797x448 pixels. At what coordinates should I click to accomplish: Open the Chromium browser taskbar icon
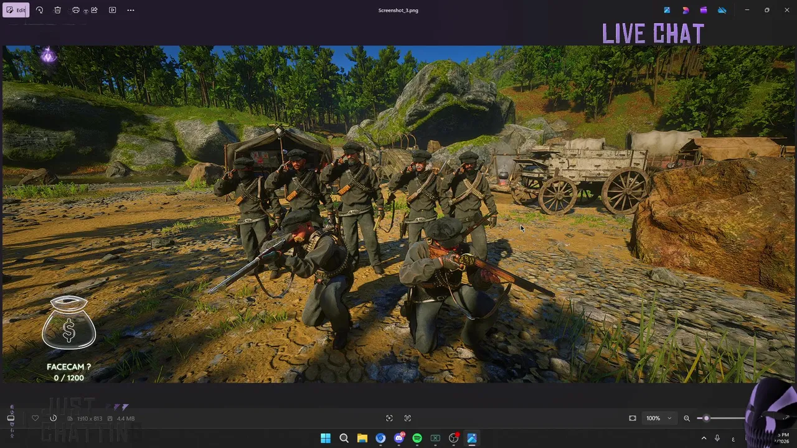click(x=380, y=438)
